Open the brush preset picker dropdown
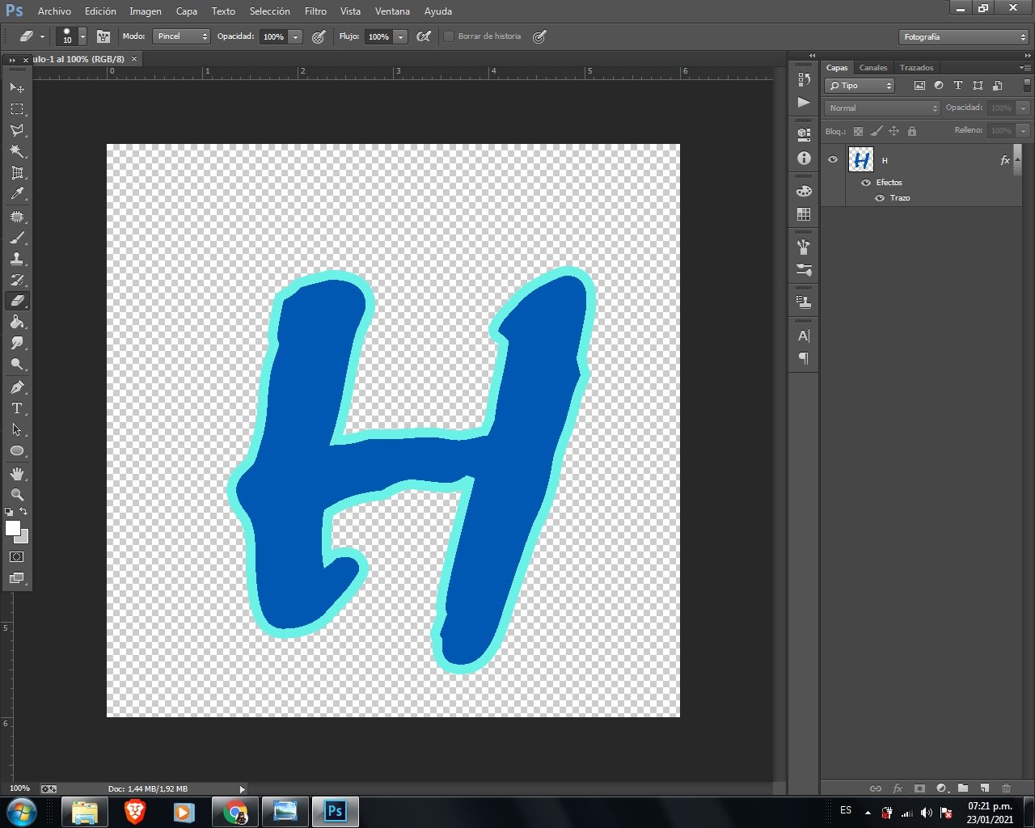 point(82,36)
